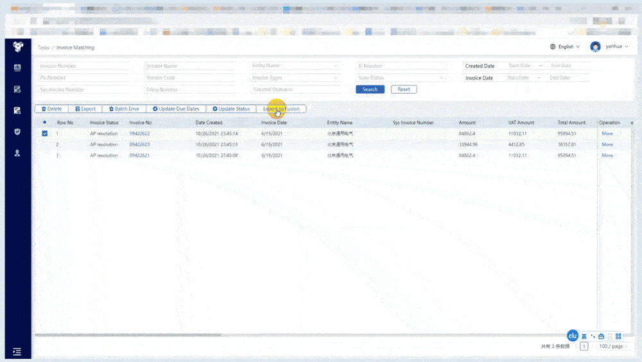
Task: Click More for invoice 09422623 row
Action: click(x=607, y=144)
